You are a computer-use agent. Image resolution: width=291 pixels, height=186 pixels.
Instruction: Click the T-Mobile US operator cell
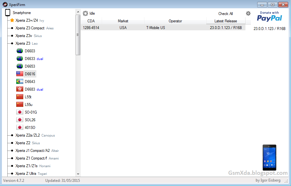175,28
